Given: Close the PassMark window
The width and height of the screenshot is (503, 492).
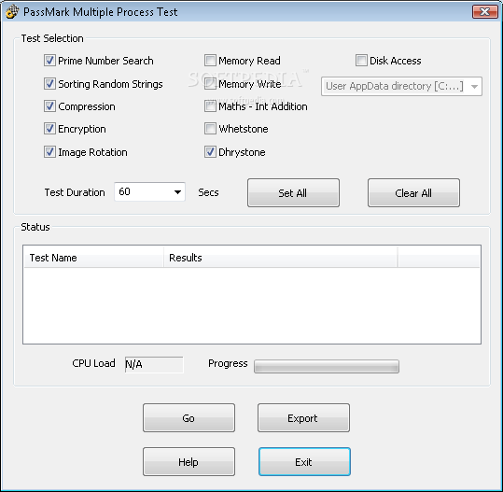Looking at the screenshot, I should point(484,12).
